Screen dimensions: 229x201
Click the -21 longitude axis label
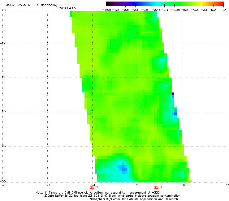(x=137, y=185)
